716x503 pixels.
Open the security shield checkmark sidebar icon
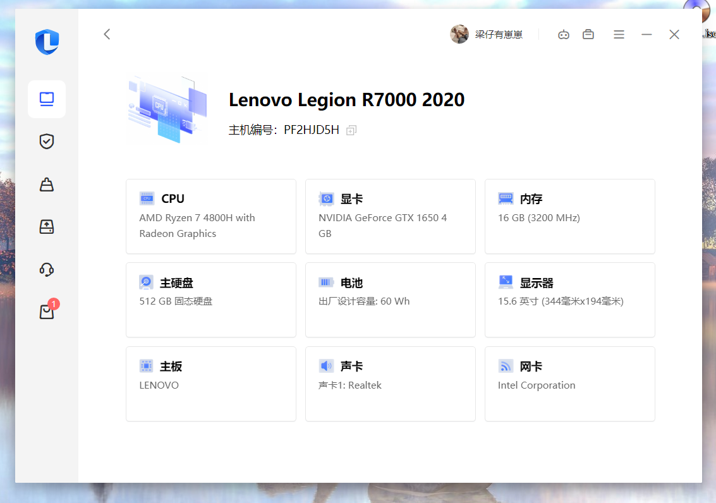47,142
